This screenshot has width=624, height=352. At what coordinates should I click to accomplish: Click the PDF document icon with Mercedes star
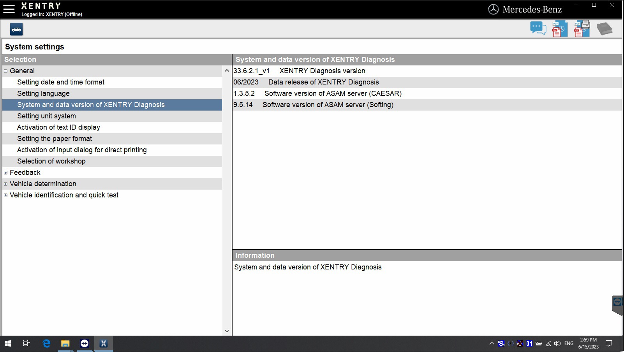tap(560, 29)
